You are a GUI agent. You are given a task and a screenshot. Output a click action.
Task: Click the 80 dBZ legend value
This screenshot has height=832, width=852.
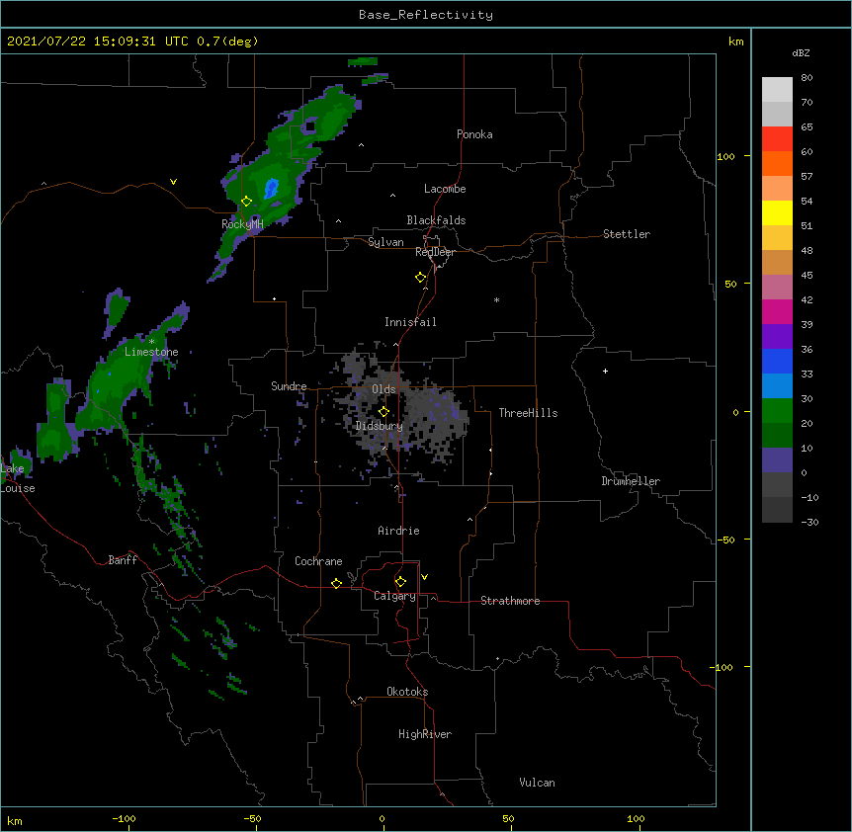tap(807, 78)
